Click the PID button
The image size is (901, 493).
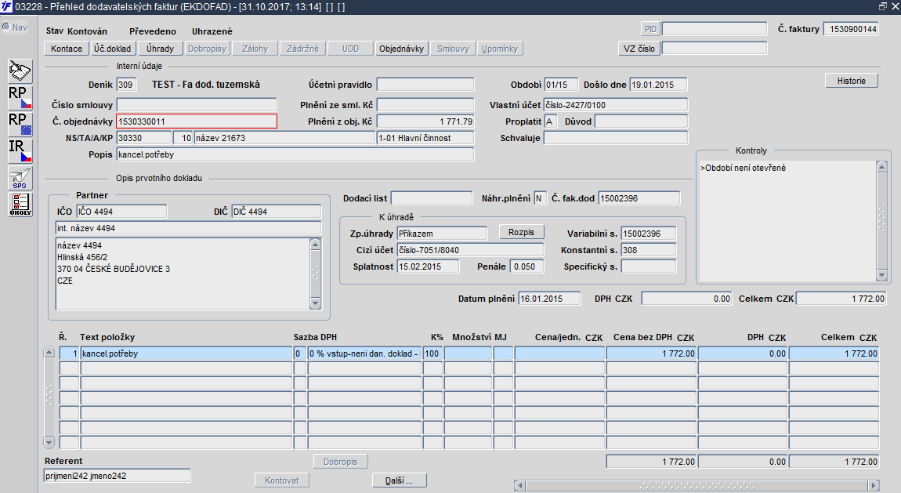click(650, 29)
